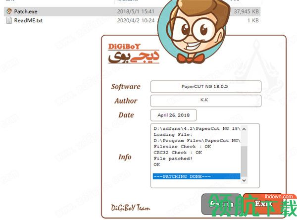Screen dimensions: 297x220
Task: Click the DiGiBoY logo in patcher
Action: point(134,54)
